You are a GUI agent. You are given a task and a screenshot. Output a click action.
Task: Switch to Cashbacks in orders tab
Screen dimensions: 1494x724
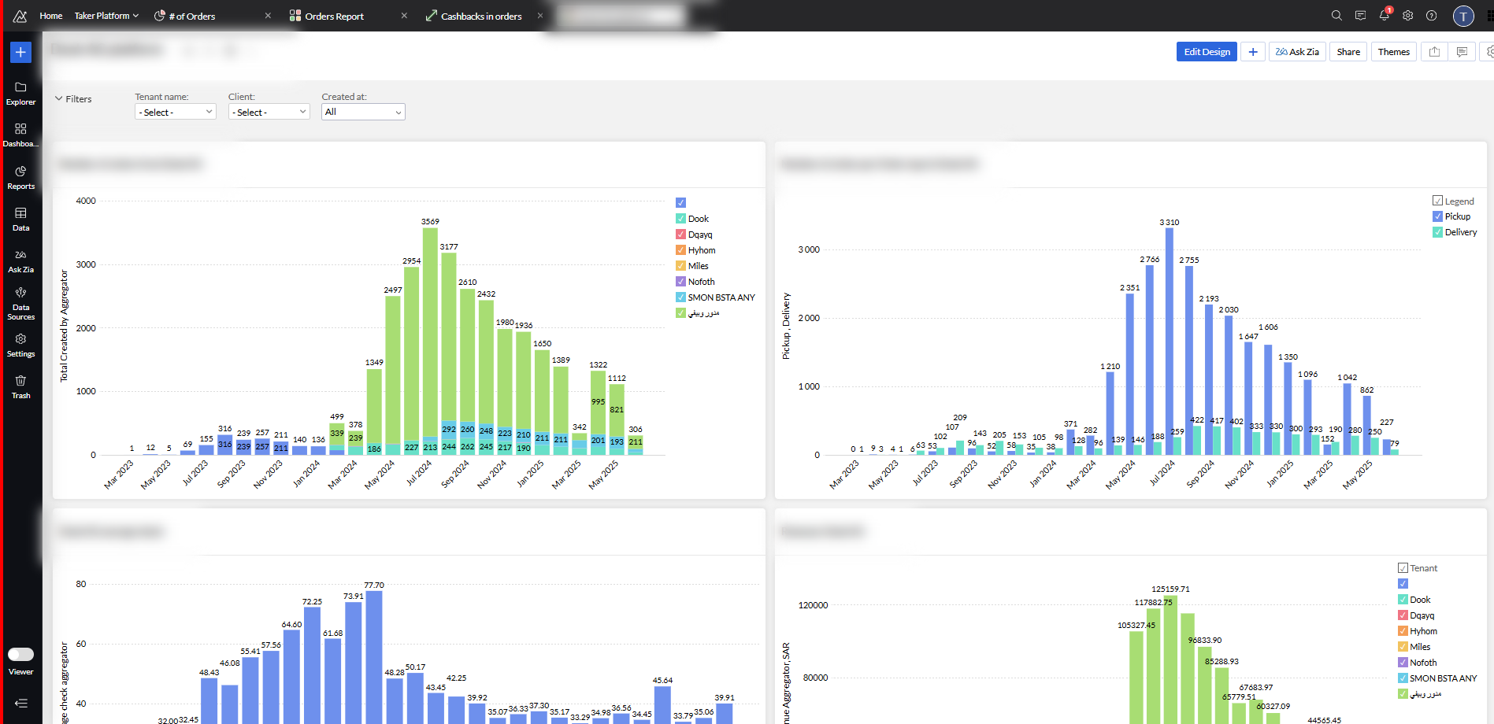tap(480, 16)
